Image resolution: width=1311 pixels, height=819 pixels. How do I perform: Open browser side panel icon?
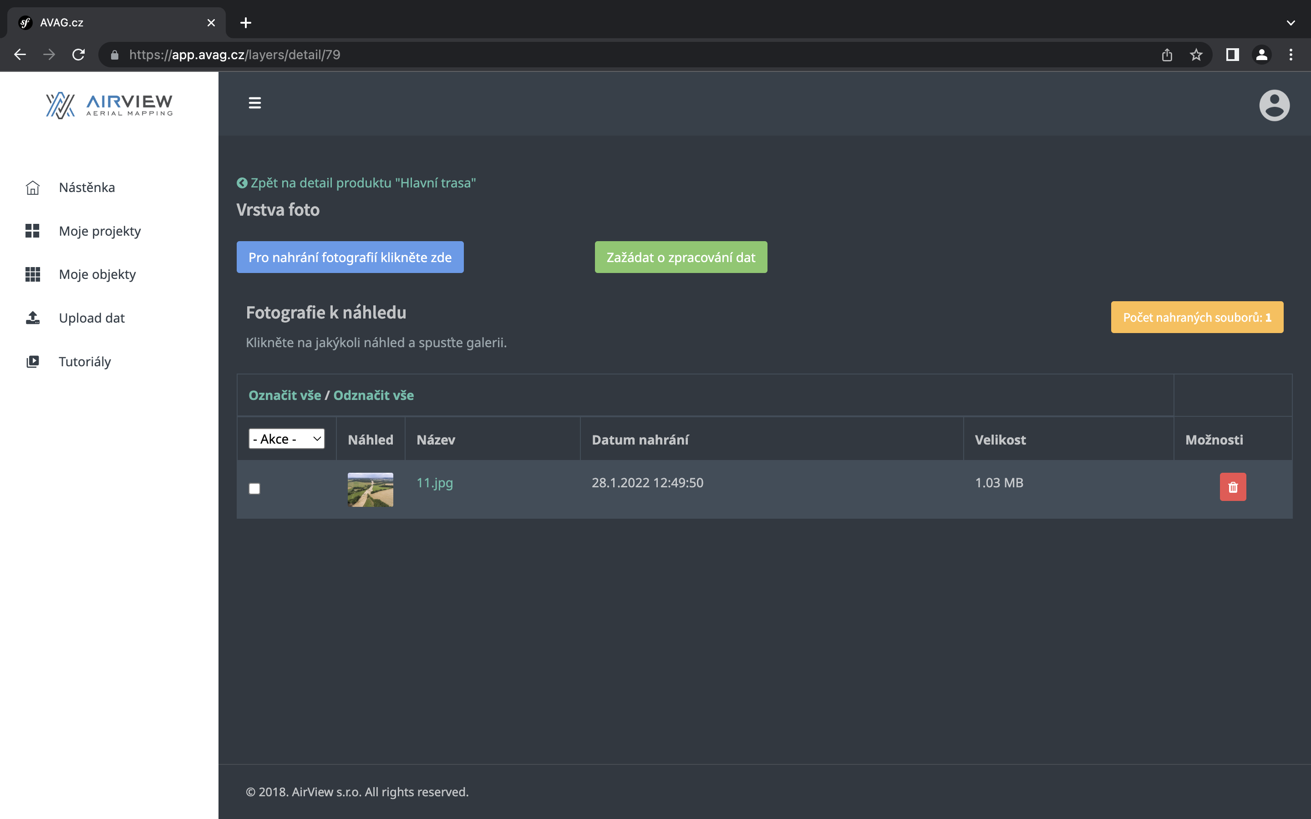pos(1232,55)
